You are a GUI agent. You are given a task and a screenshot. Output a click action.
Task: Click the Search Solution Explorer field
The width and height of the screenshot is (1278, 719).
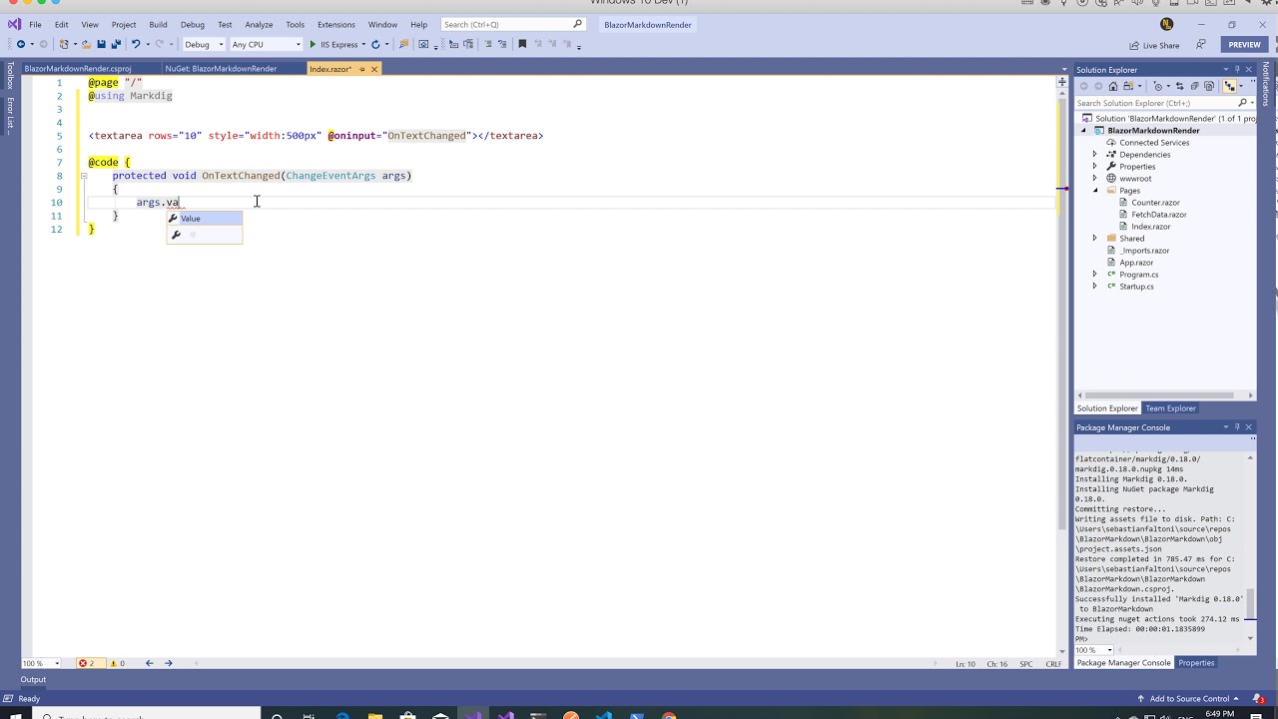(1164, 103)
